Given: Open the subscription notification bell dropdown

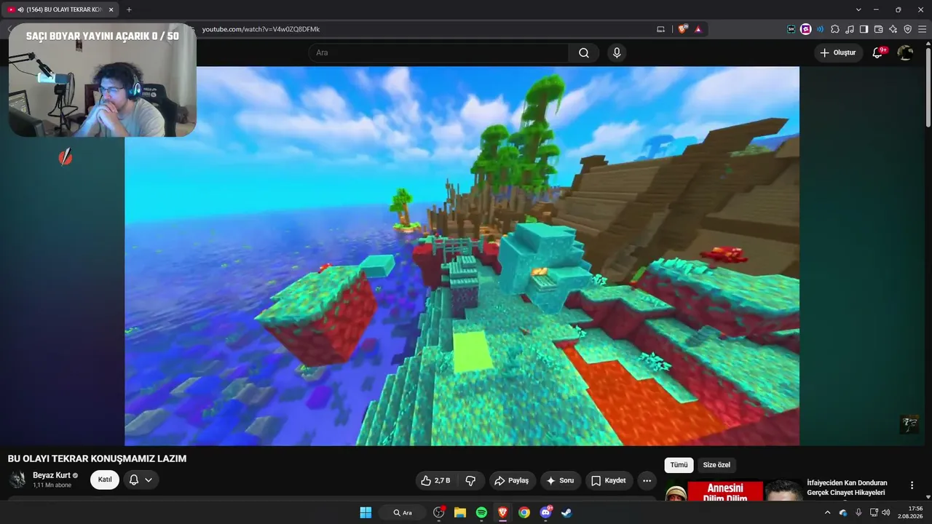Looking at the screenshot, I should (141, 480).
